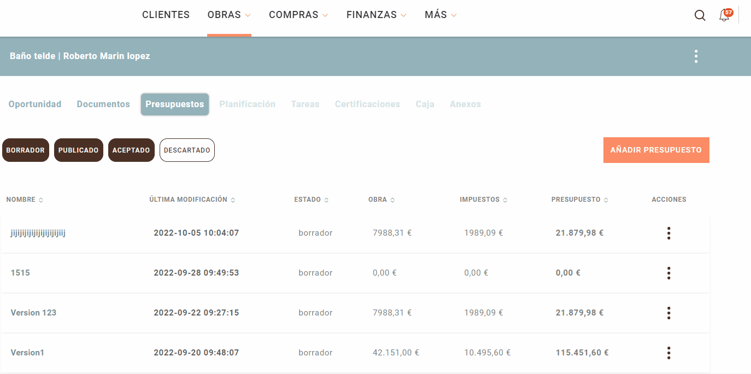Switch to the Documentos tab

click(x=103, y=104)
